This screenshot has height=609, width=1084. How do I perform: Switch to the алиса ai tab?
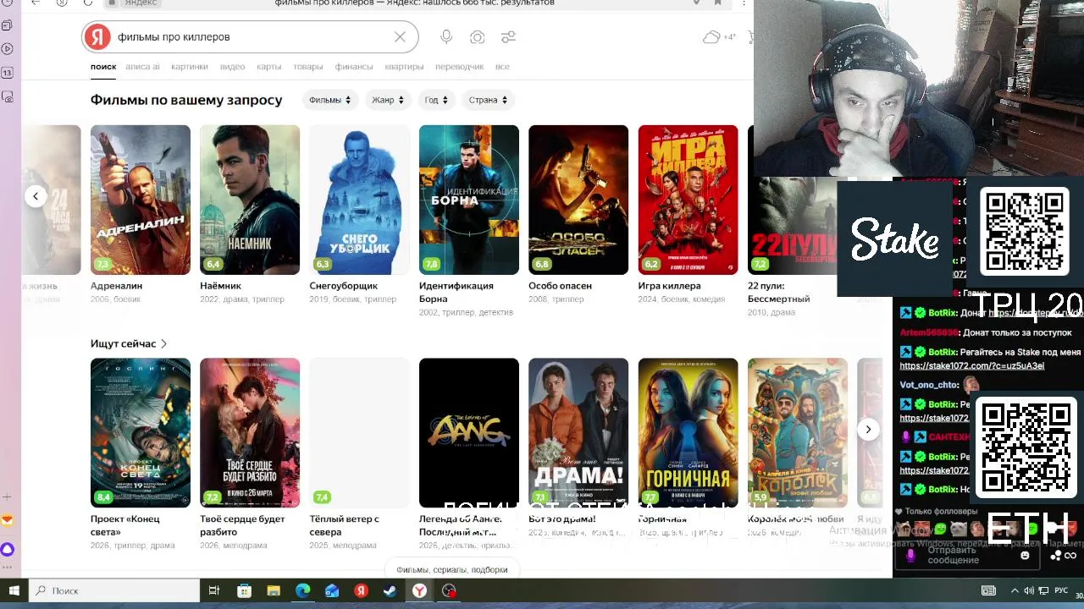[142, 67]
